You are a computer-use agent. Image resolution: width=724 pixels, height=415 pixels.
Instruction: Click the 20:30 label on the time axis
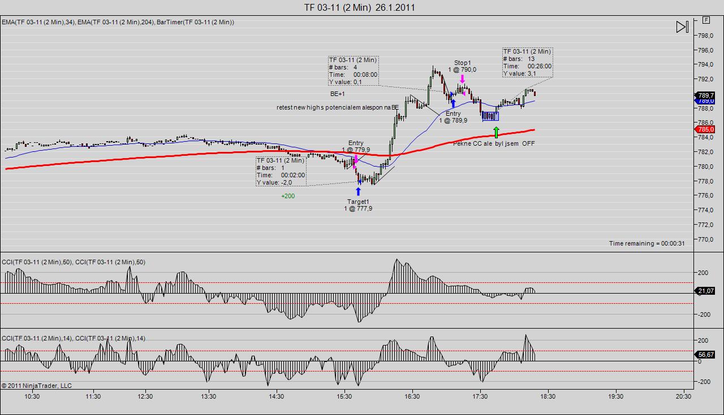point(684,396)
